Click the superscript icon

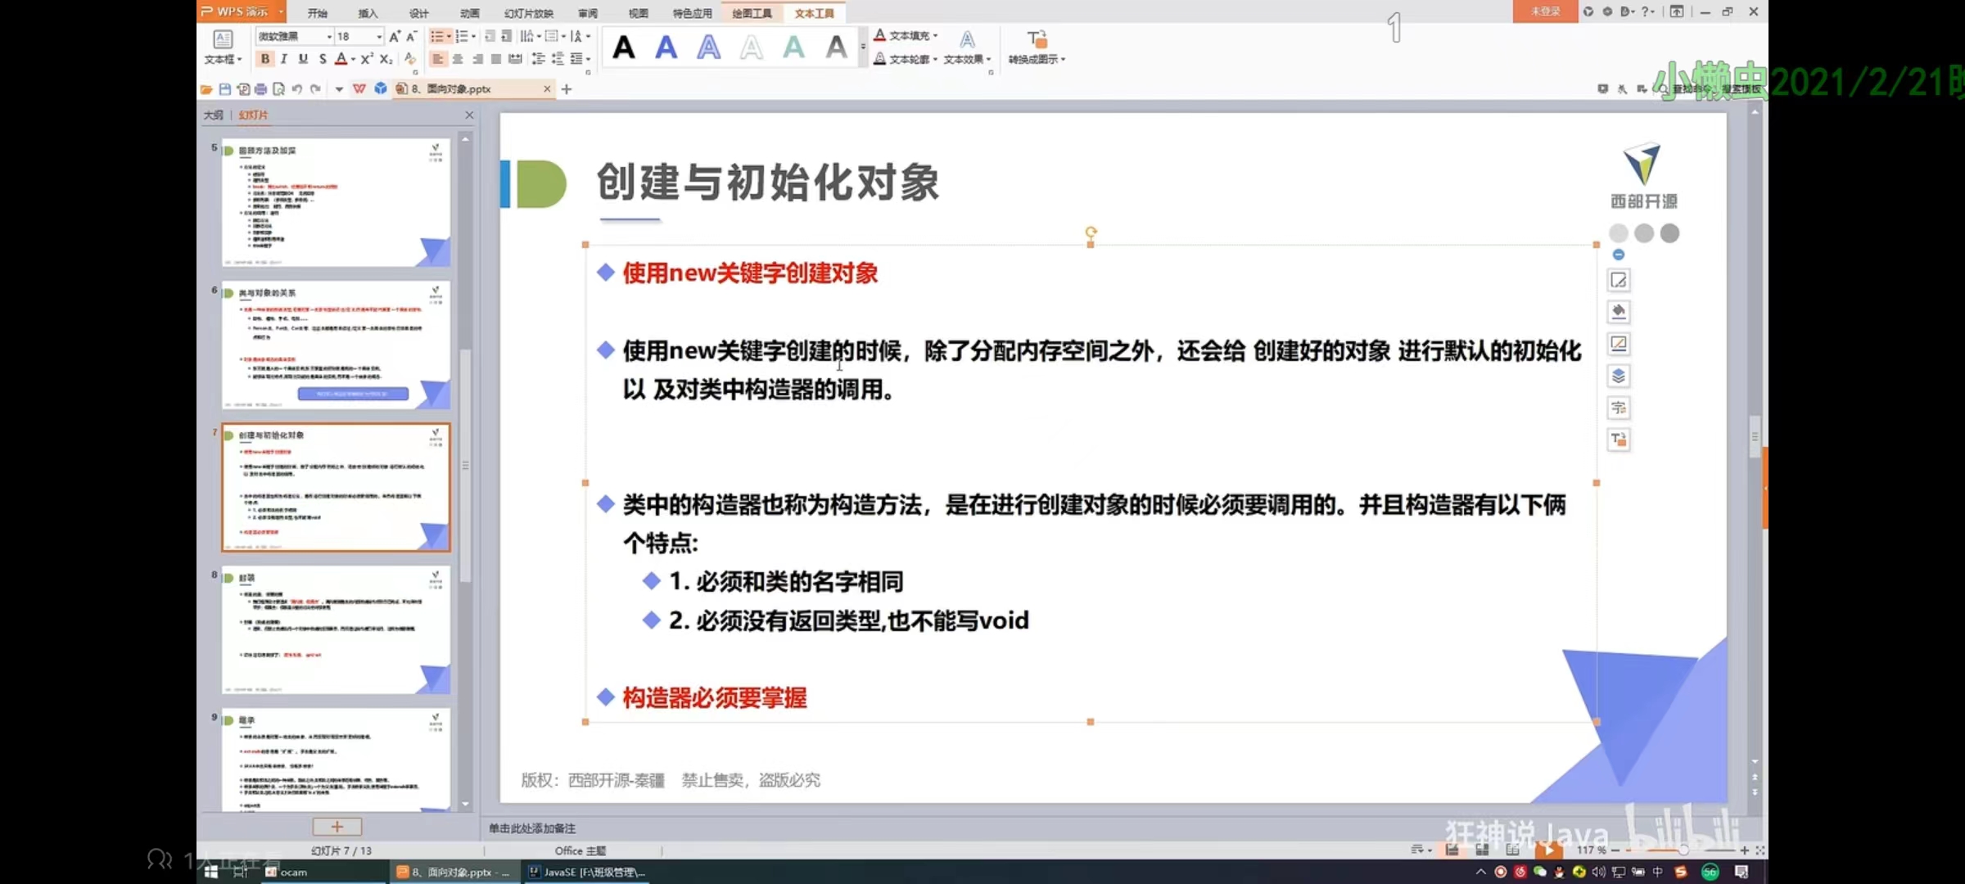[x=367, y=59]
